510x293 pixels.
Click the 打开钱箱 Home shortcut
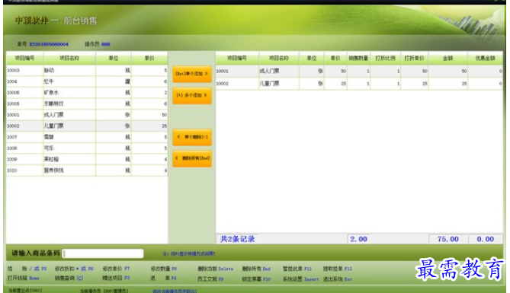tap(24, 279)
